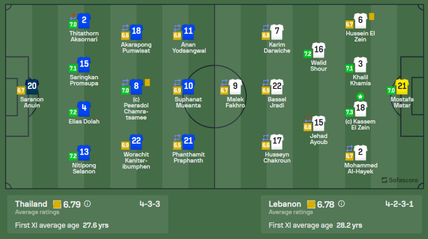Click the green star above Kassem El Zein
This screenshot has height=239, width=428.
tap(360, 96)
